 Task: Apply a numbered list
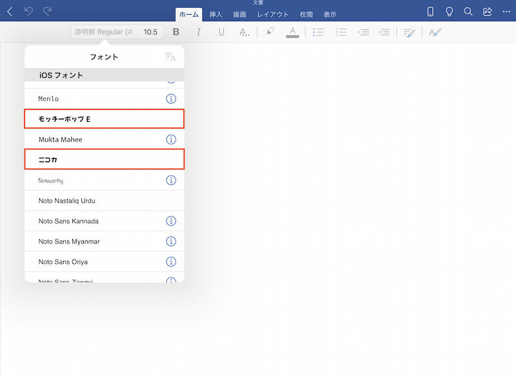pos(341,32)
